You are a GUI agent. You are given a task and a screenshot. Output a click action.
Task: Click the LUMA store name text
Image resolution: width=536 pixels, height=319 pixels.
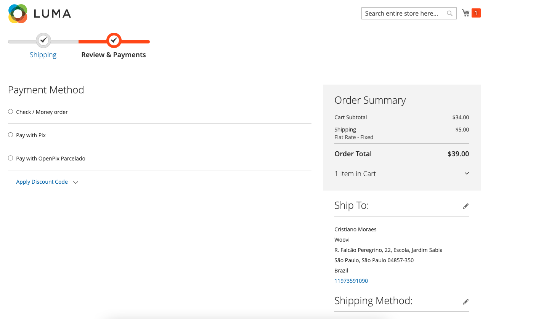(52, 14)
